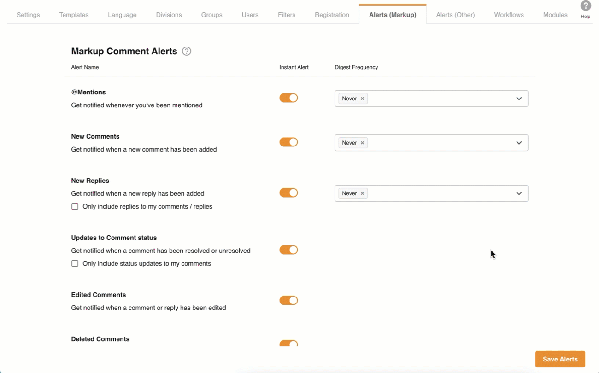This screenshot has width=599, height=373.
Task: Toggle Updates to Comment status alert
Action: click(288, 250)
